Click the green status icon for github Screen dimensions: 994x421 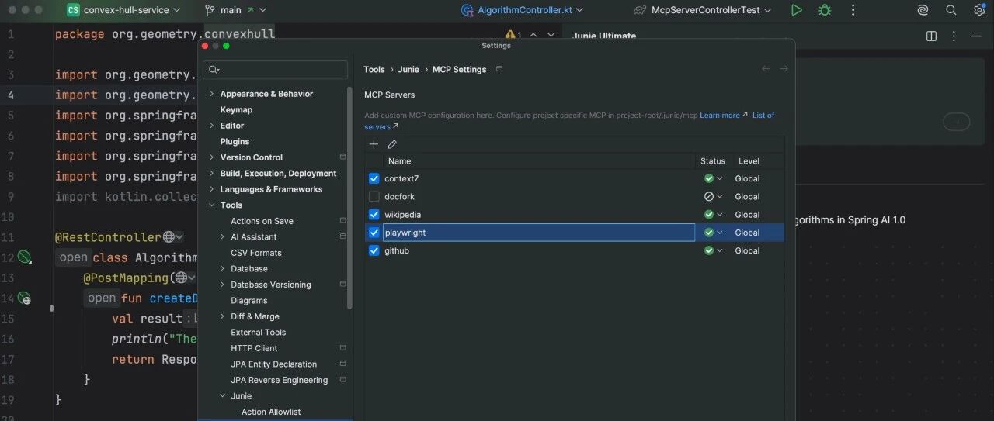[709, 250]
